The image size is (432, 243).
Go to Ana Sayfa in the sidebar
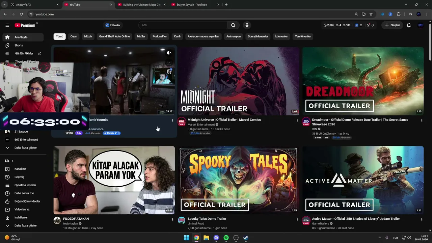pos(23,37)
